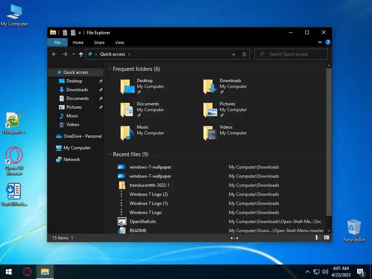Viewport: 372px width, 279px height.
Task: Go up one level with Up arrow
Action: coord(81,54)
